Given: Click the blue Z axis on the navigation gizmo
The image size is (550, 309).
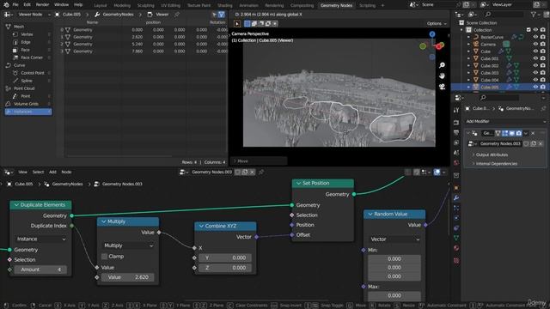Looking at the screenshot, I should coord(432,34).
